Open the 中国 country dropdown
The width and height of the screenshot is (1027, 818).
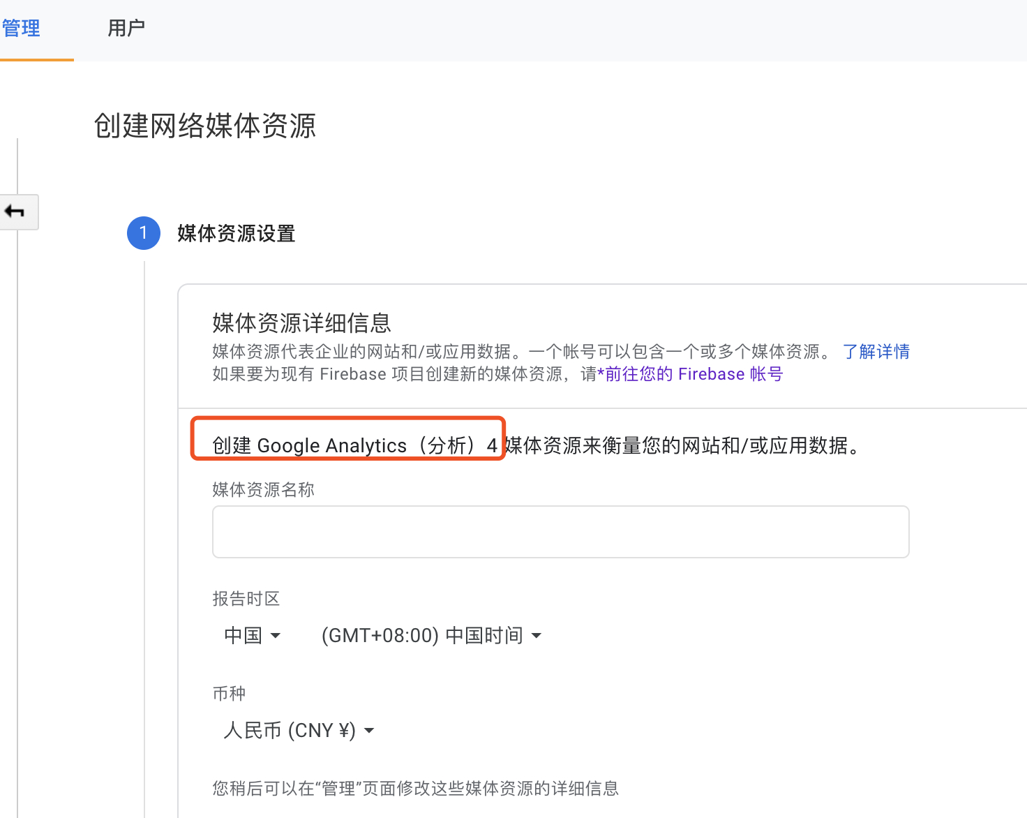coord(252,635)
